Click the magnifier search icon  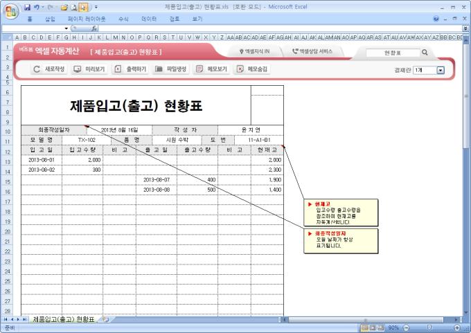point(425,52)
